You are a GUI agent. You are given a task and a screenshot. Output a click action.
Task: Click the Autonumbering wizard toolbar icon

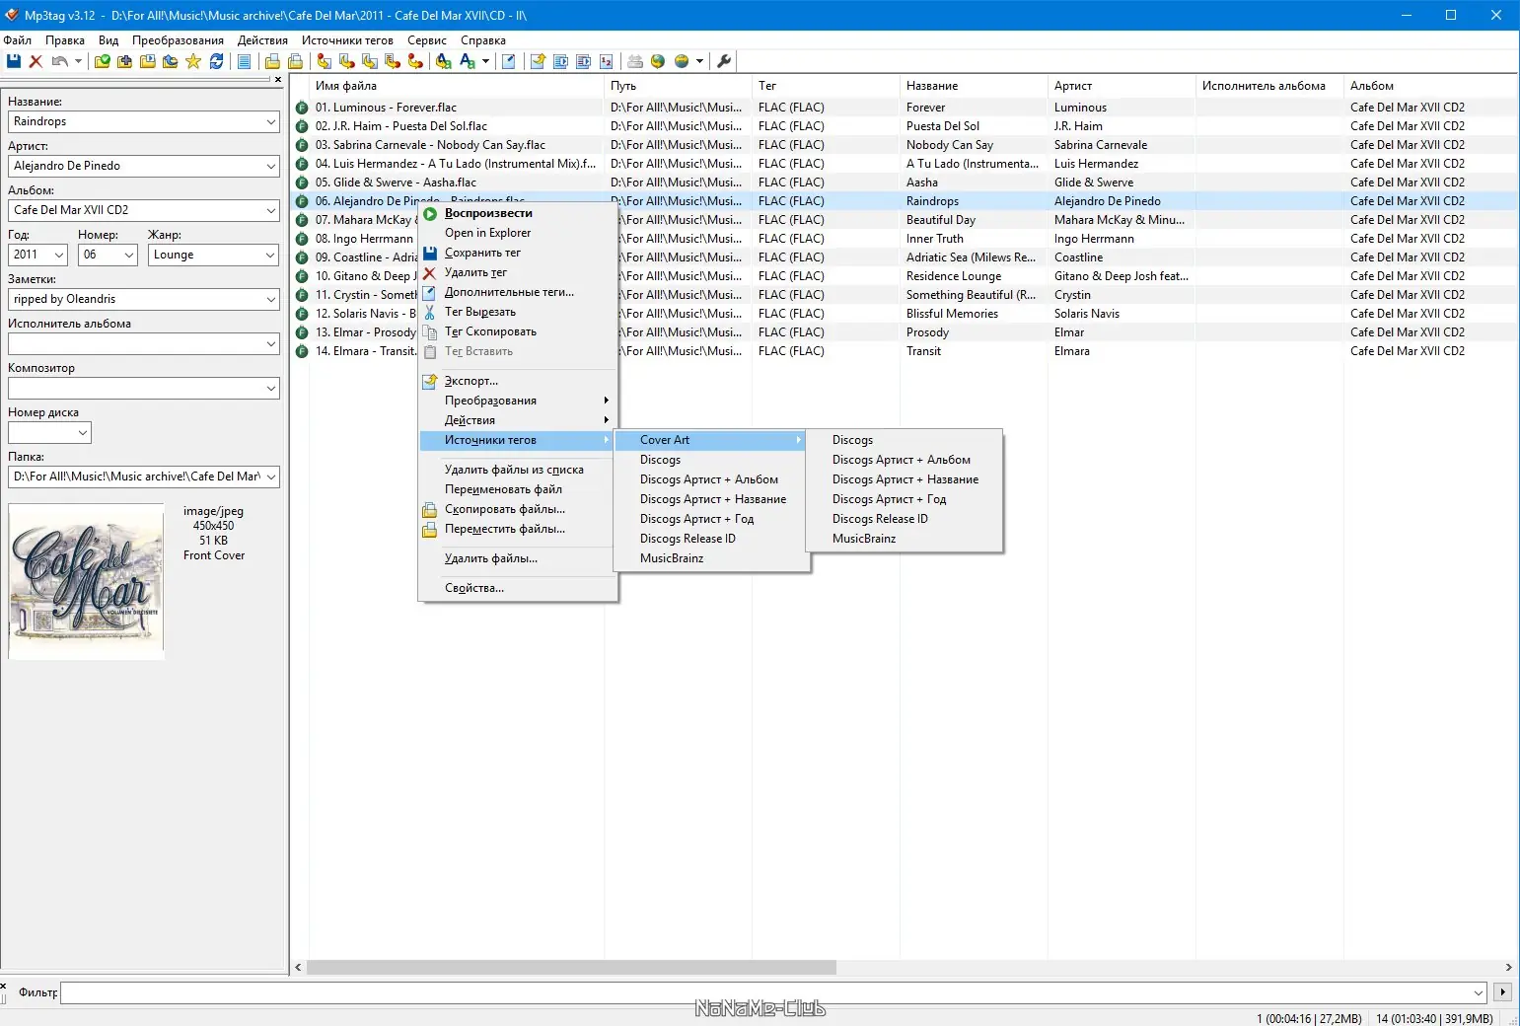tap(606, 61)
